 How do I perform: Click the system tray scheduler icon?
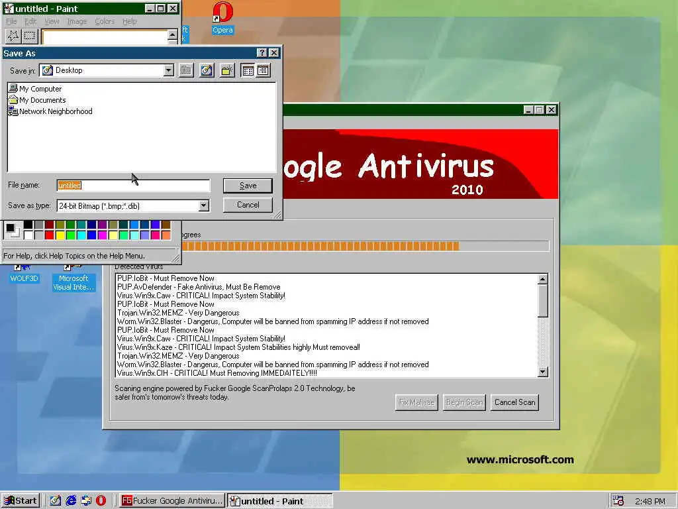tap(618, 501)
